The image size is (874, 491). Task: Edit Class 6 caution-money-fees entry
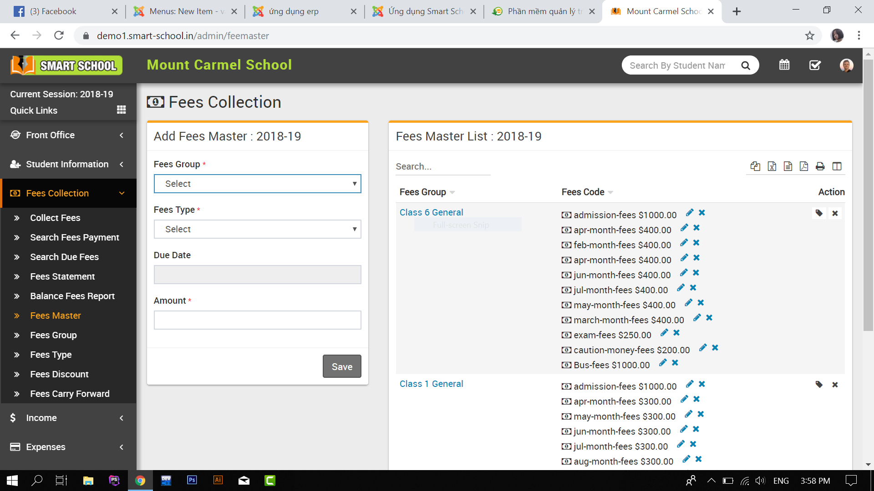pos(703,348)
